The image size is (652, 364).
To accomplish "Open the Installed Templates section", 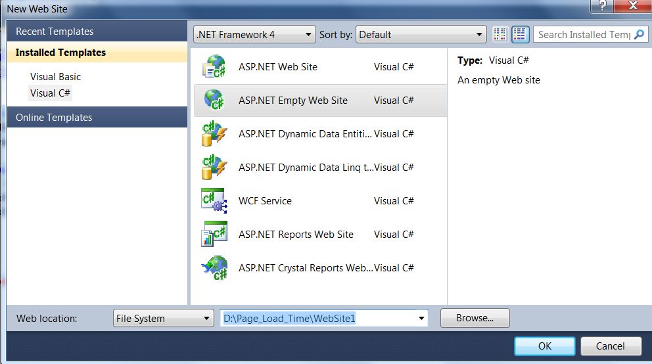I will (97, 53).
